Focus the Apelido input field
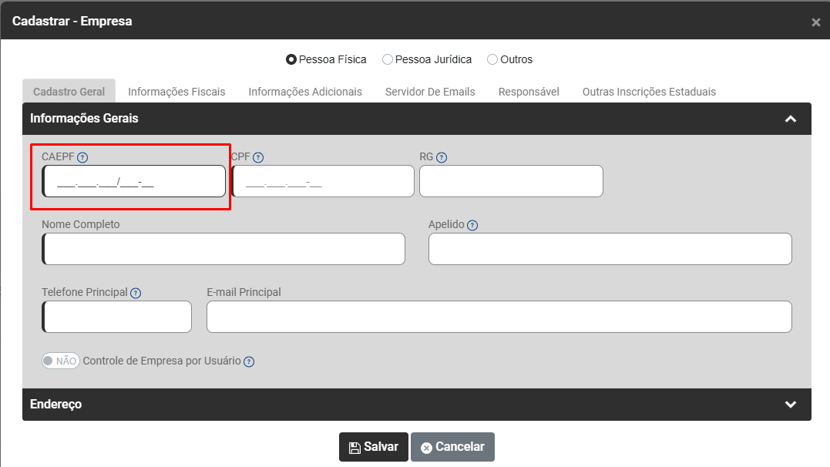This screenshot has height=467, width=830. (x=610, y=249)
